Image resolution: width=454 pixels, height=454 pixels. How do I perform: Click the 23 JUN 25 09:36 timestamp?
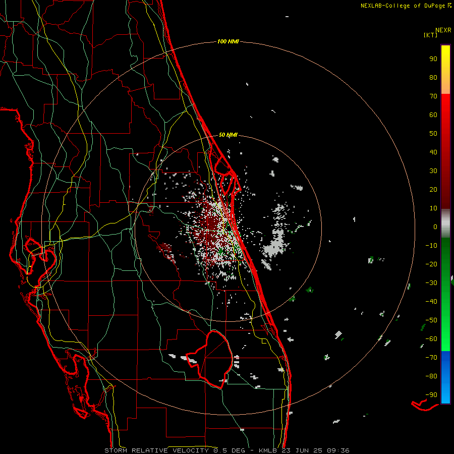tap(316, 450)
